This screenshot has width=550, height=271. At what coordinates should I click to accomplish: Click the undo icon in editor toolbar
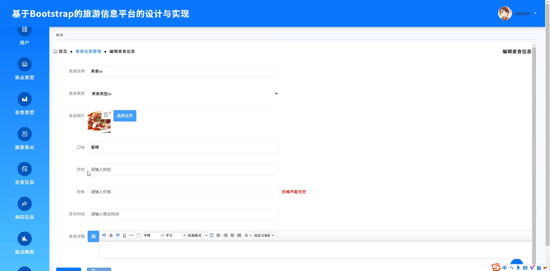point(104,235)
